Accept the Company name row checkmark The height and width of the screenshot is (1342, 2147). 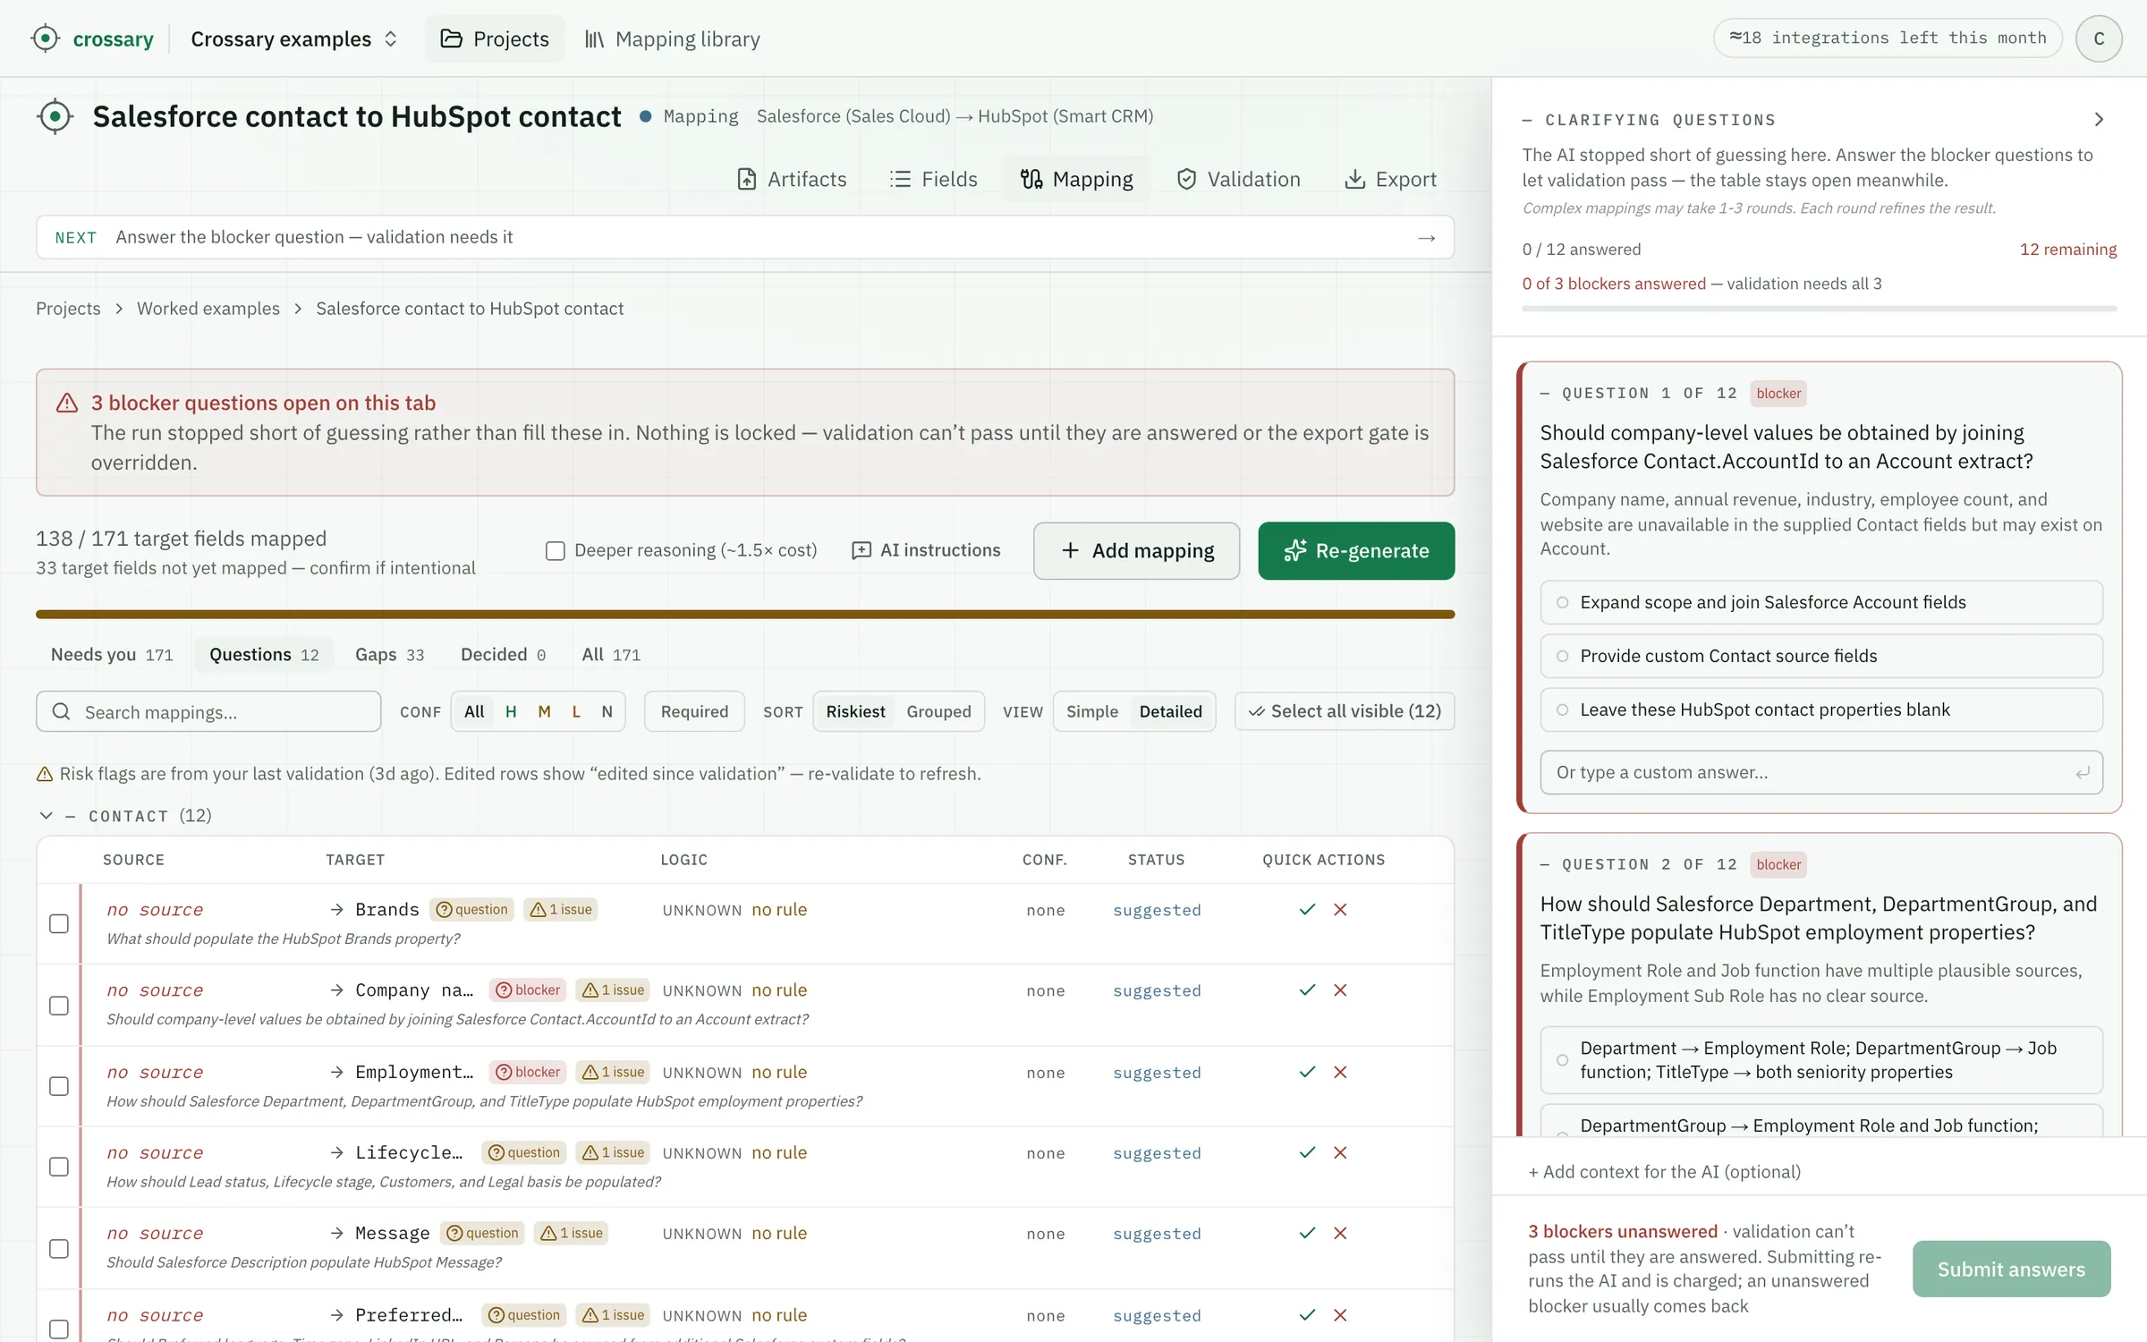1307,990
